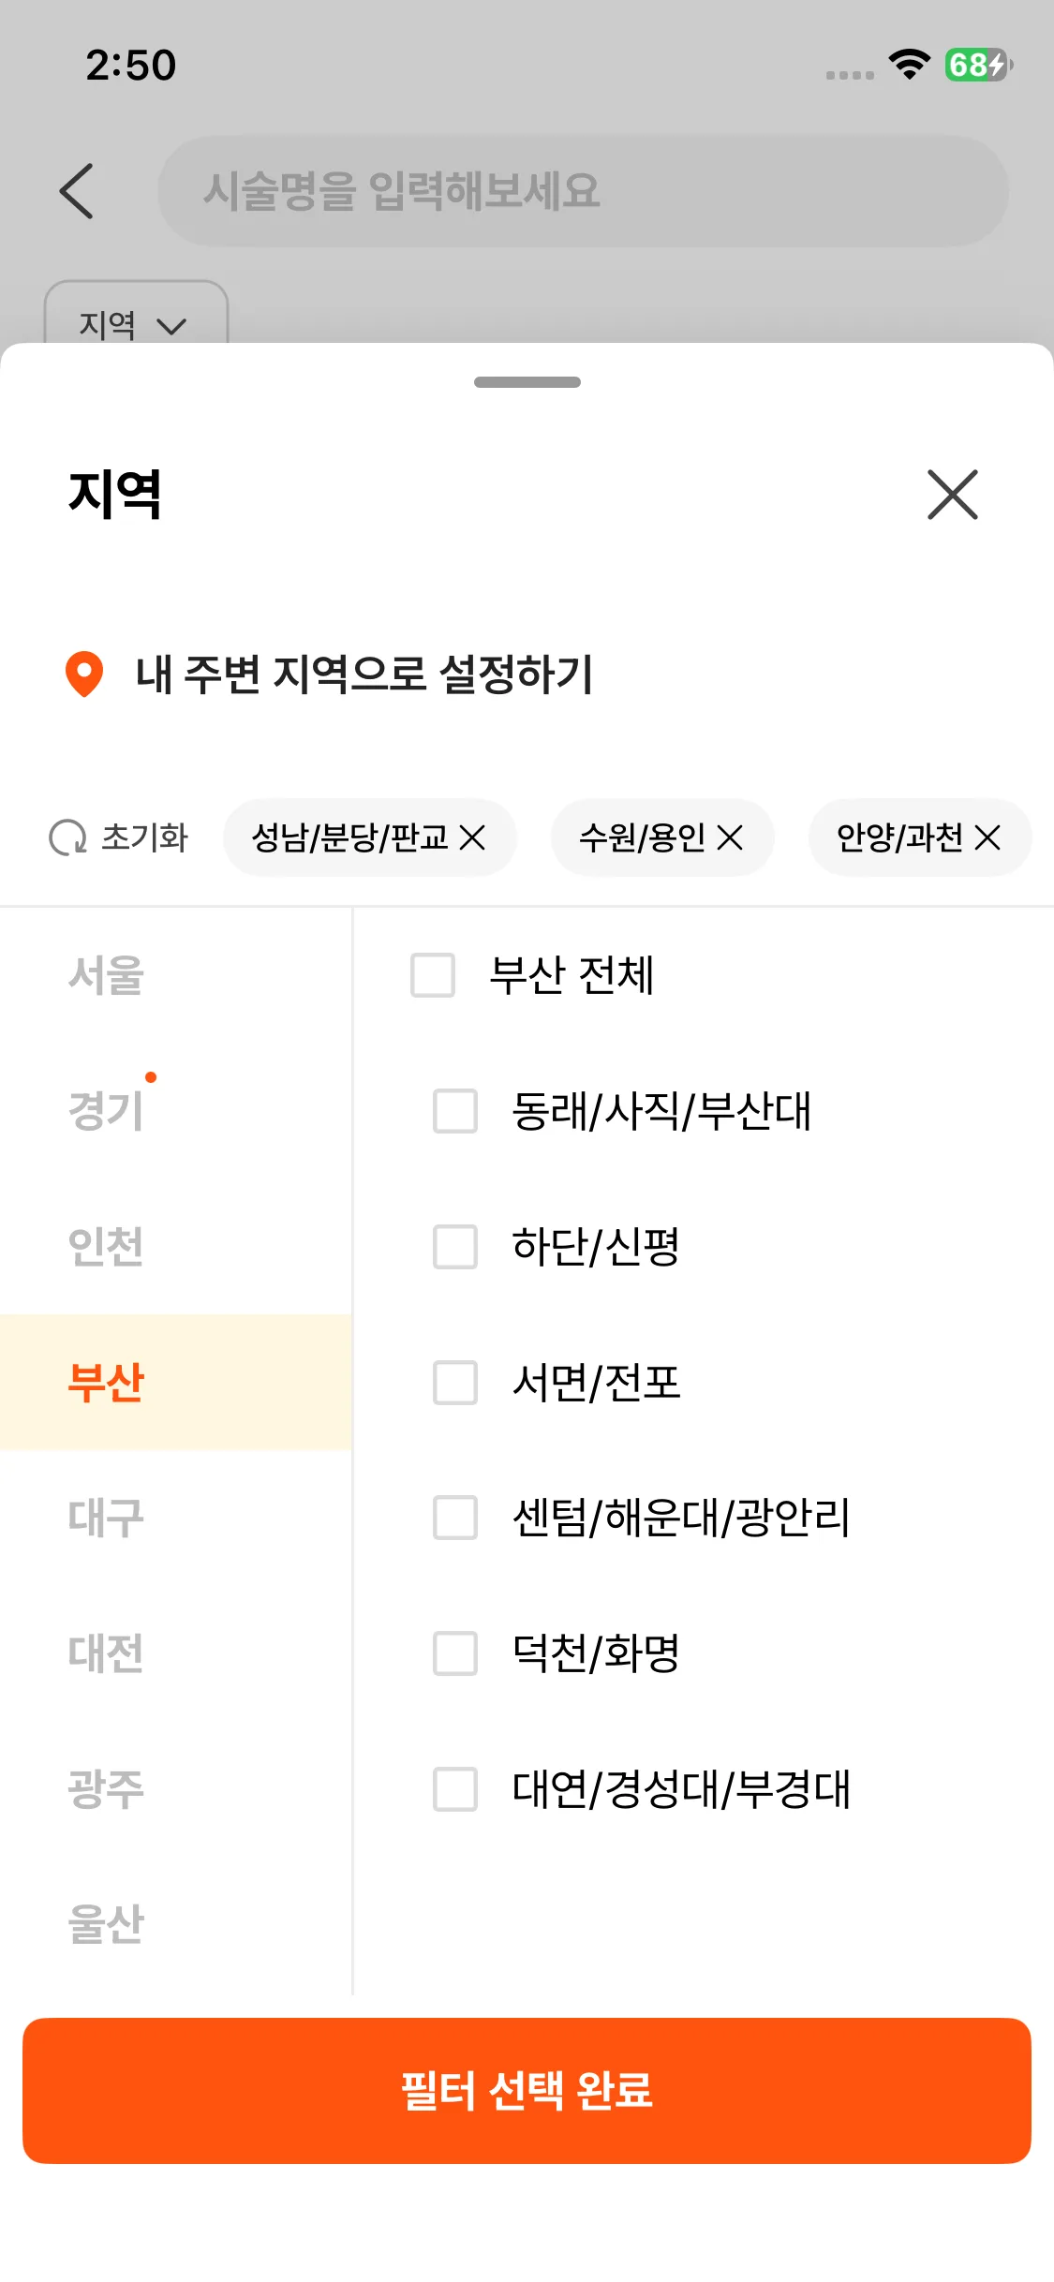Tap the back arrow icon

77,191
